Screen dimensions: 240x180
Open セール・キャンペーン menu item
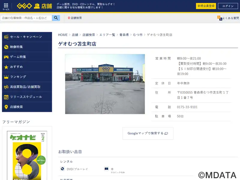coord(27,37)
